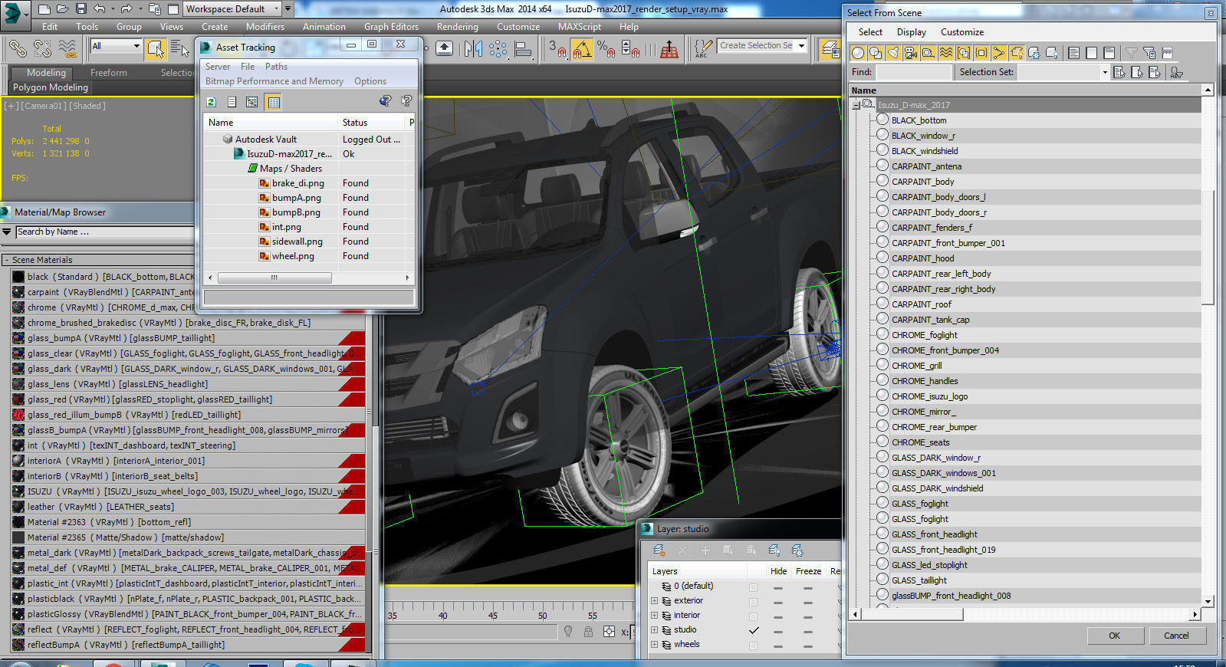Click Display Helpers filter in Select From Scene
The height and width of the screenshot is (667, 1226).
(929, 53)
